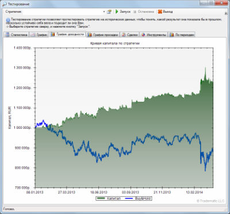Click the green Запуск play icon
230x214 pixels.
(x=117, y=12)
